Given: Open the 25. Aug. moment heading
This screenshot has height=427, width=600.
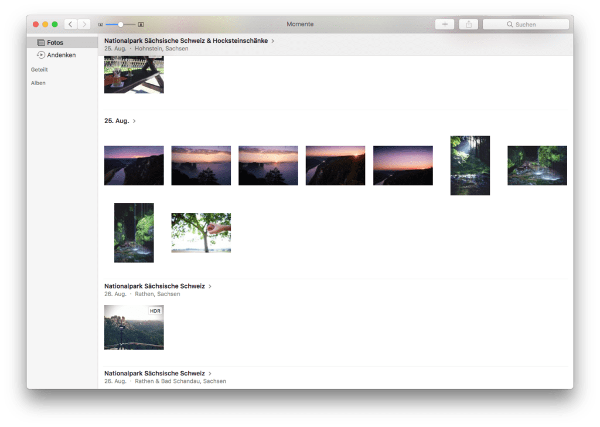Looking at the screenshot, I should point(117,121).
